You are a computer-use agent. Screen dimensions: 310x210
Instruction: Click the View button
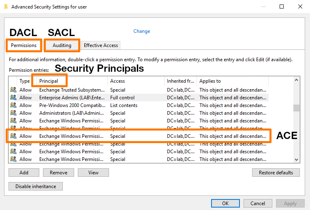(x=93, y=173)
